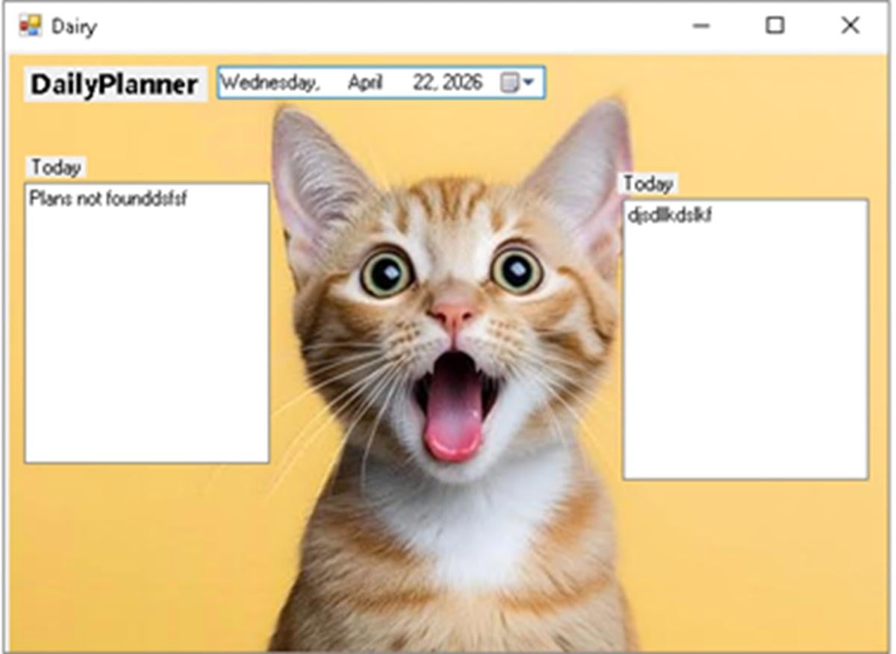Open the date picker calendar dropdown
Image resolution: width=896 pixels, height=654 pixels.
[x=517, y=83]
